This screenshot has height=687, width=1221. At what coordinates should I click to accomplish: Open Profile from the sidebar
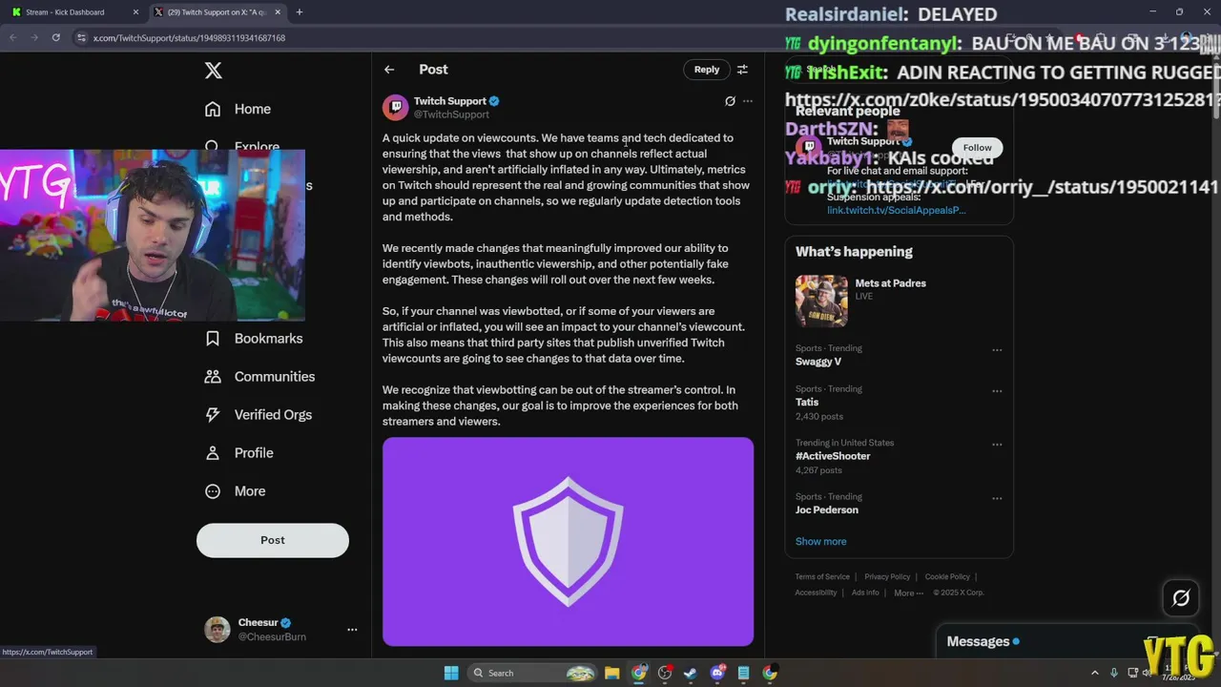[239, 453]
